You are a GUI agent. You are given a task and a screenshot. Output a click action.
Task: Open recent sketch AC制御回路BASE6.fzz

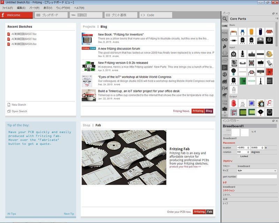(22, 44)
